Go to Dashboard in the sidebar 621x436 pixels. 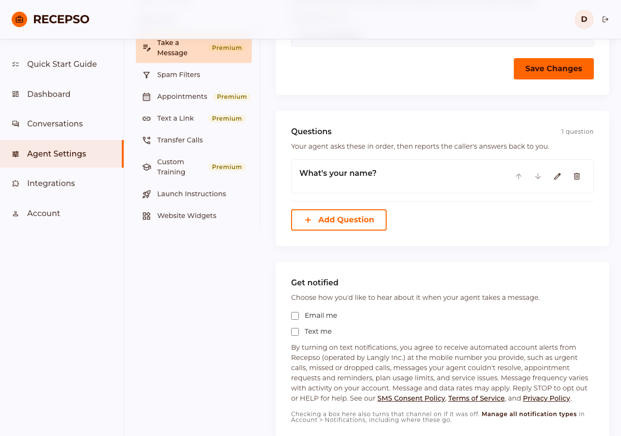click(62, 94)
